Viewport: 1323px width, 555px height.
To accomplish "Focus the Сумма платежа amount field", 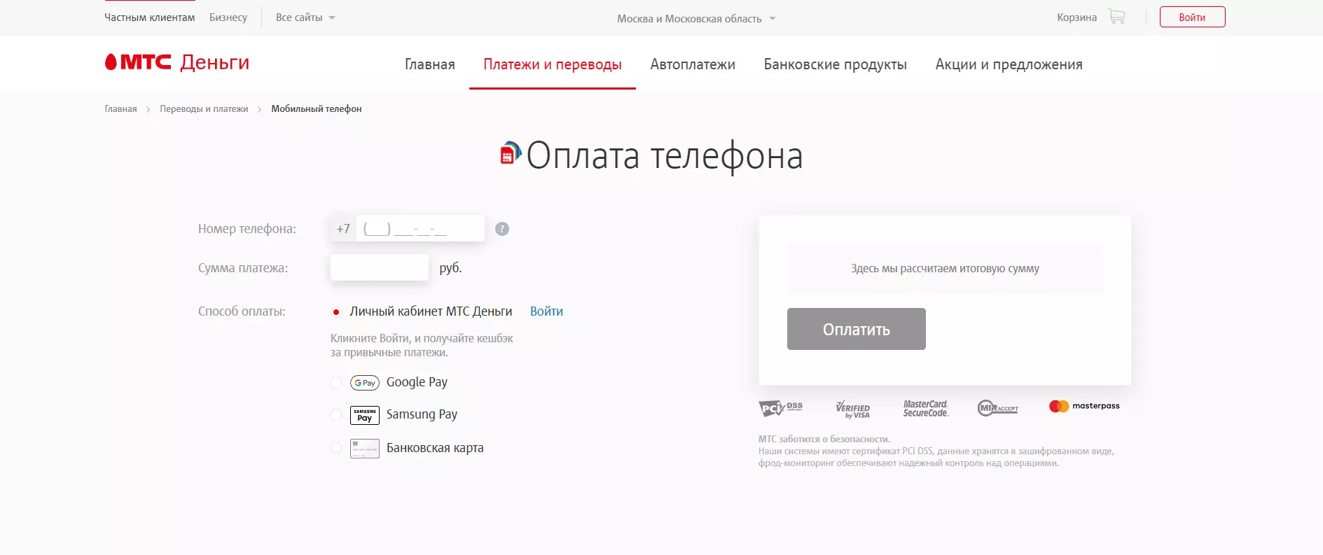I will pyautogui.click(x=380, y=267).
